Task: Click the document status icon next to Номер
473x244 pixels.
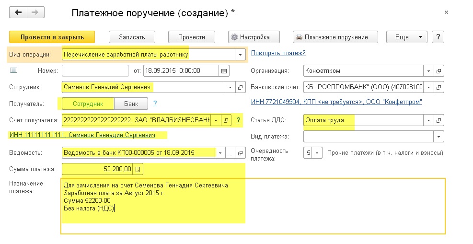Action: (x=13, y=70)
